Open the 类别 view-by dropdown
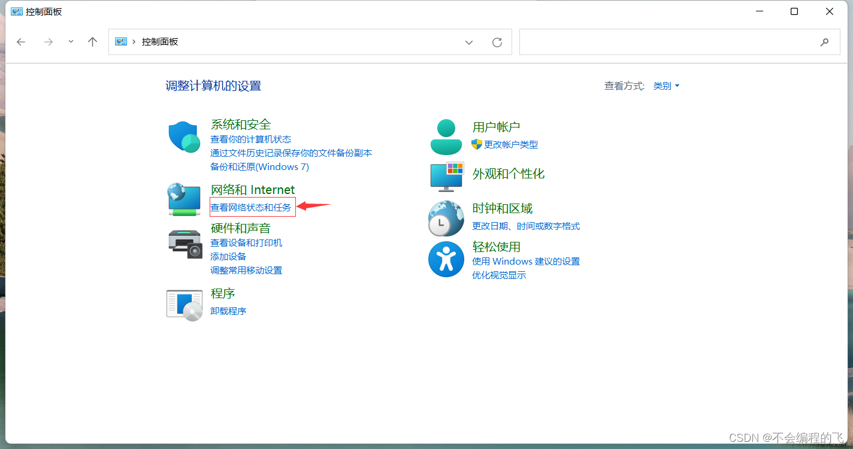 (x=666, y=86)
